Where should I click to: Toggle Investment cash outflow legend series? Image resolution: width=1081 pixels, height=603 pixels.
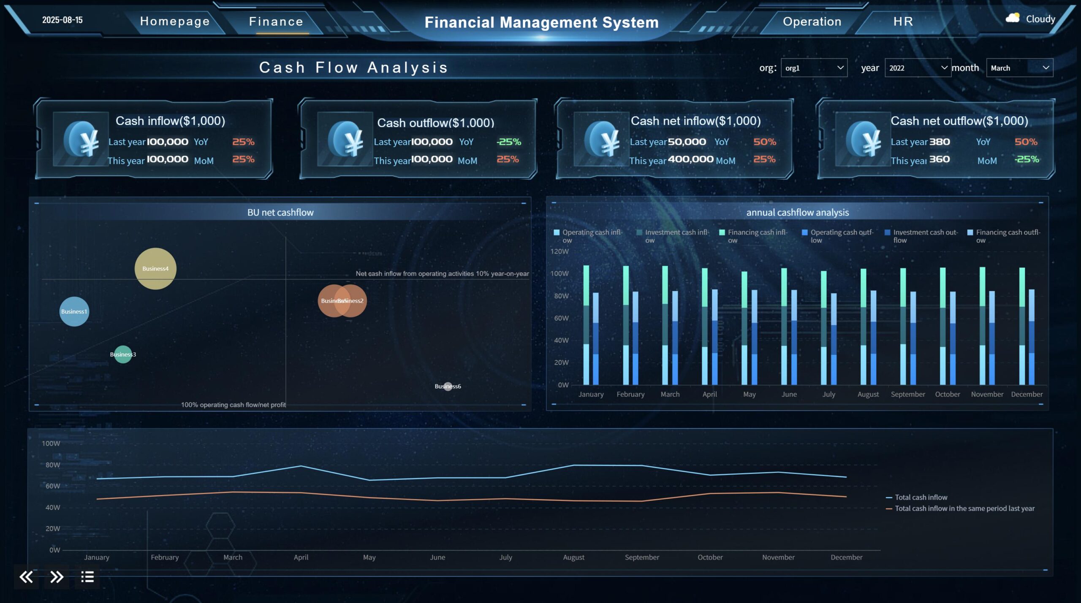tap(921, 236)
